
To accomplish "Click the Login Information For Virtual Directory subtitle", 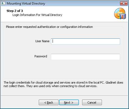I will (x=37, y=15).
